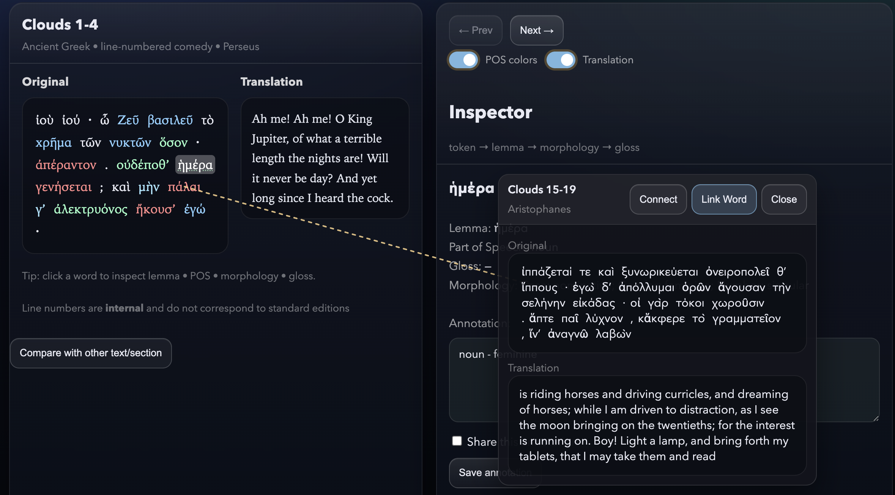Toggle the POS colors switch
The image size is (895, 495).
(x=463, y=60)
